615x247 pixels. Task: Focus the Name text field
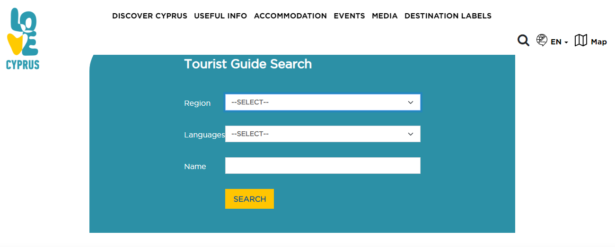[x=323, y=166]
